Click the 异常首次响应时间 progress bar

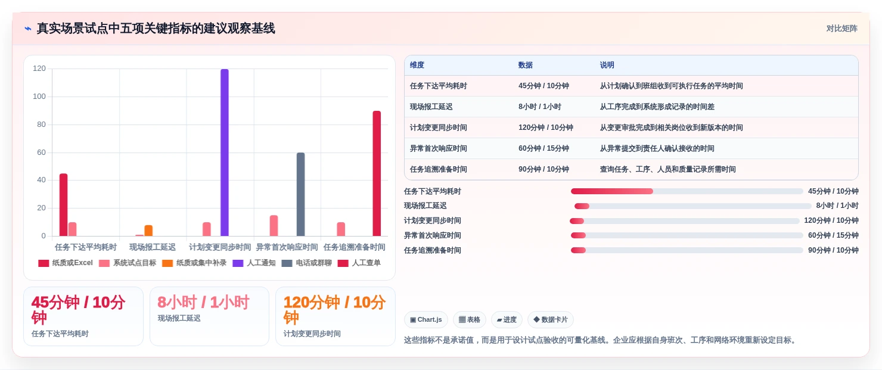click(687, 235)
